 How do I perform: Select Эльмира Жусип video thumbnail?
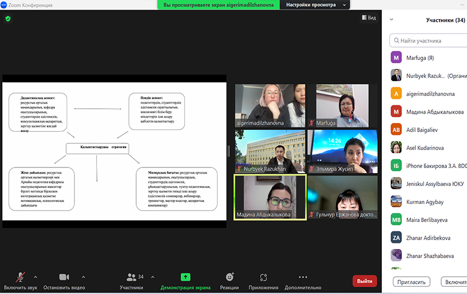[x=342, y=151]
